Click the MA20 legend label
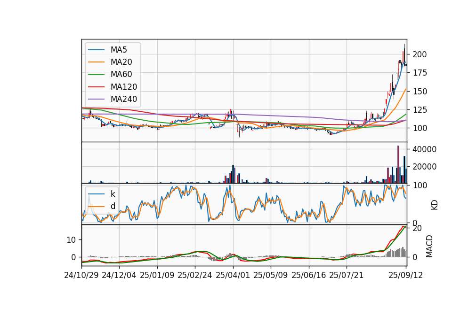This screenshot has height=324, width=452. point(121,62)
